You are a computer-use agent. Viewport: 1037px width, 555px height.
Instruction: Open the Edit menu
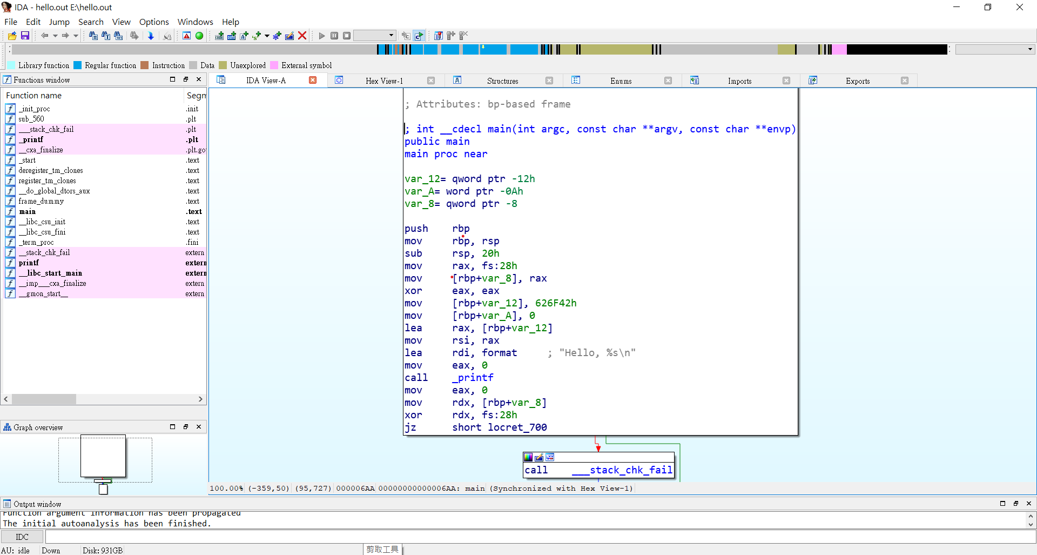point(33,22)
